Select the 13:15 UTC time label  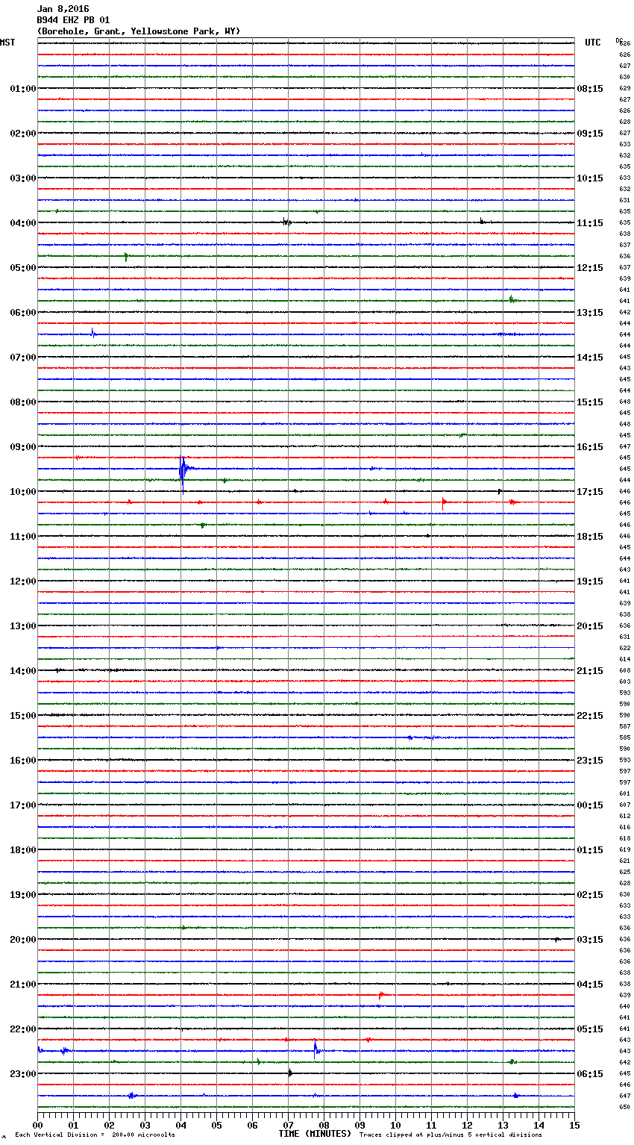590,313
